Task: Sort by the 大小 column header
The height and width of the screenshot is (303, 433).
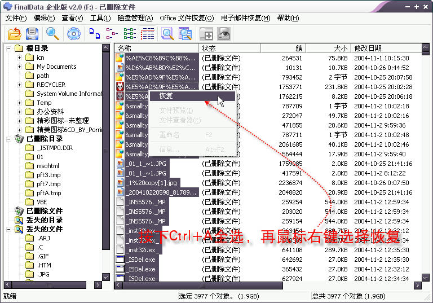Action: (x=328, y=49)
